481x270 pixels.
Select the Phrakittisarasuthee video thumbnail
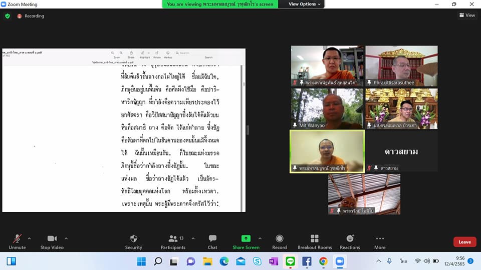tap(401, 66)
